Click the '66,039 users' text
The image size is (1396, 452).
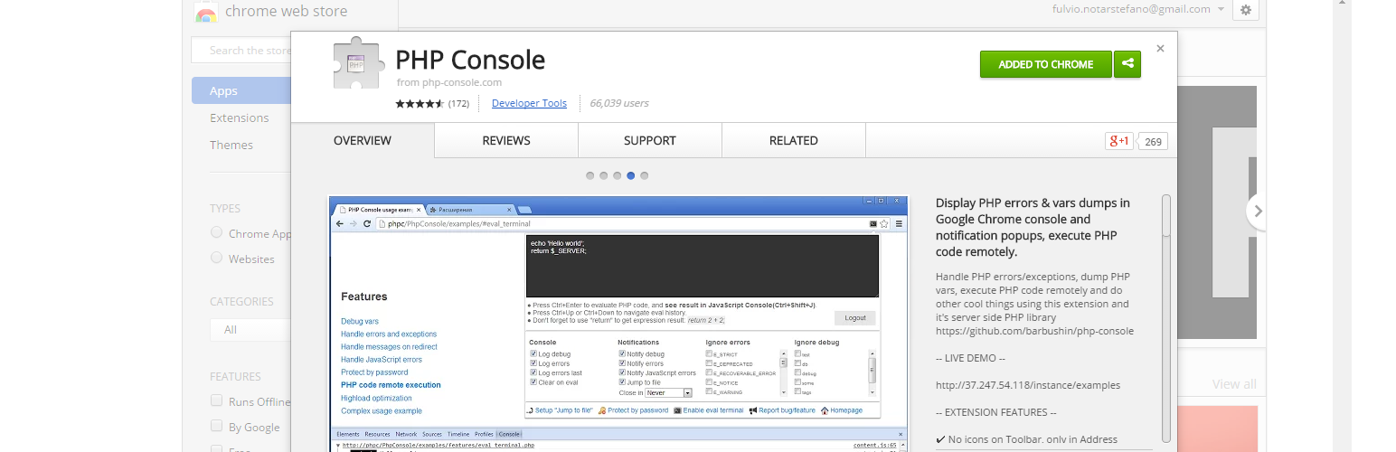tap(619, 103)
